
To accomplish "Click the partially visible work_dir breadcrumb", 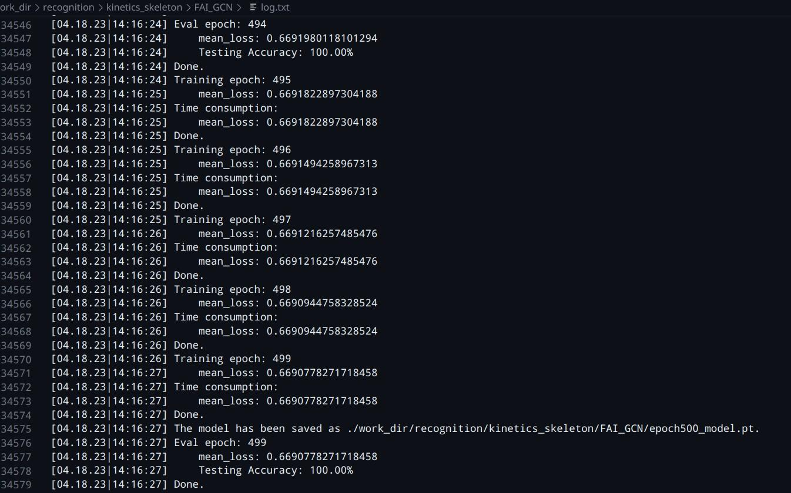I will coord(15,8).
